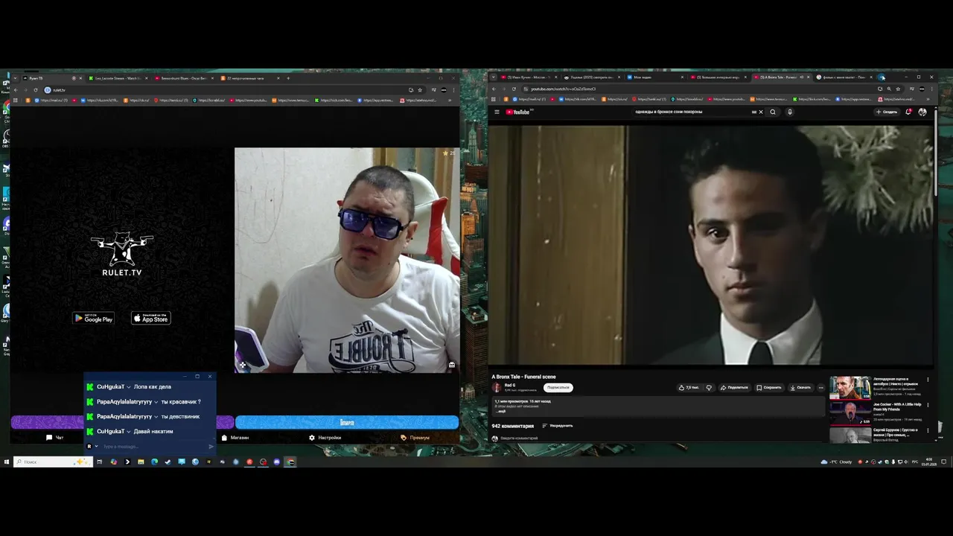Bookmark the YouTube page with star

tap(898, 89)
